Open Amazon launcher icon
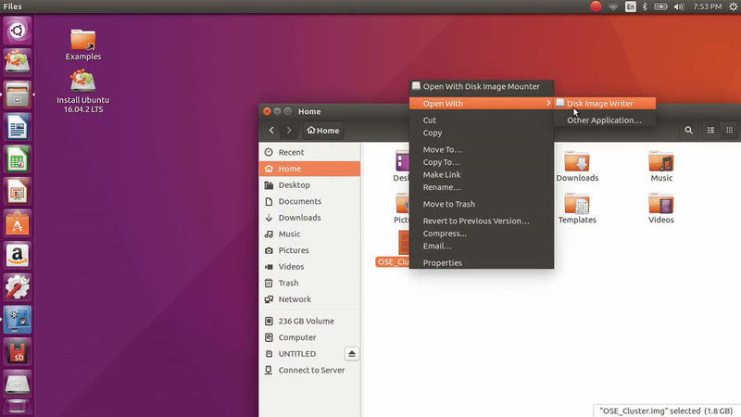 click(x=18, y=256)
